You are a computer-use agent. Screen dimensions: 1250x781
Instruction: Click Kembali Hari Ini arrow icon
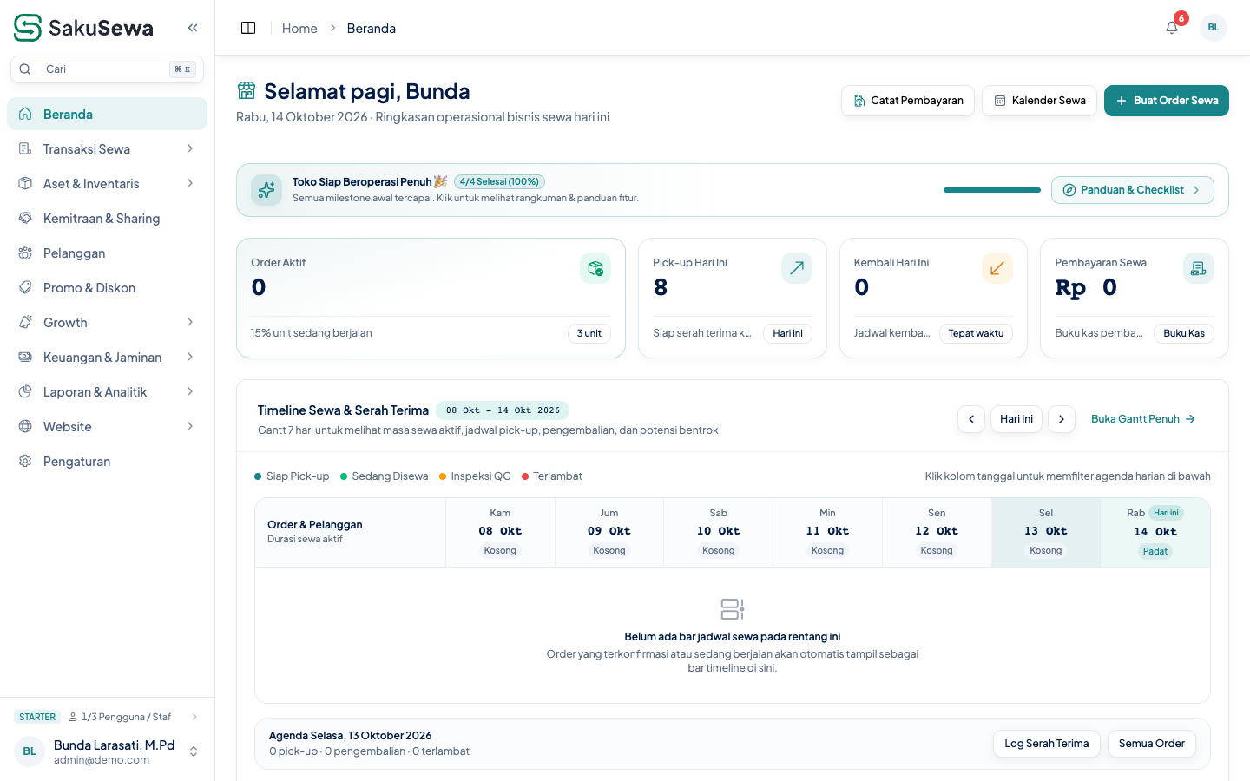[x=997, y=268]
